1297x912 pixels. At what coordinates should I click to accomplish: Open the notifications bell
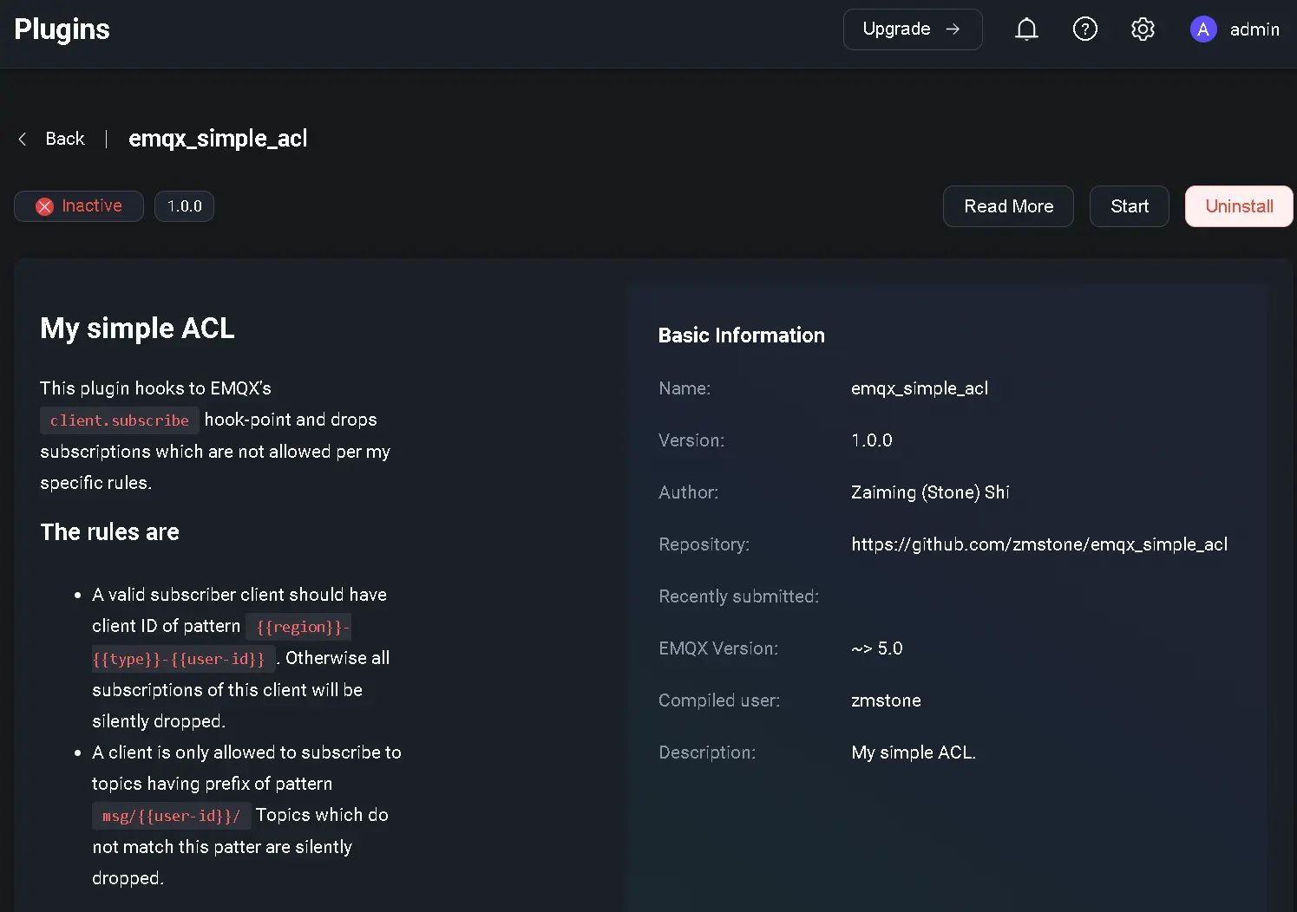(x=1026, y=29)
